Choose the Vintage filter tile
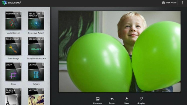This screenshot has height=105, width=187. (x=36, y=97)
